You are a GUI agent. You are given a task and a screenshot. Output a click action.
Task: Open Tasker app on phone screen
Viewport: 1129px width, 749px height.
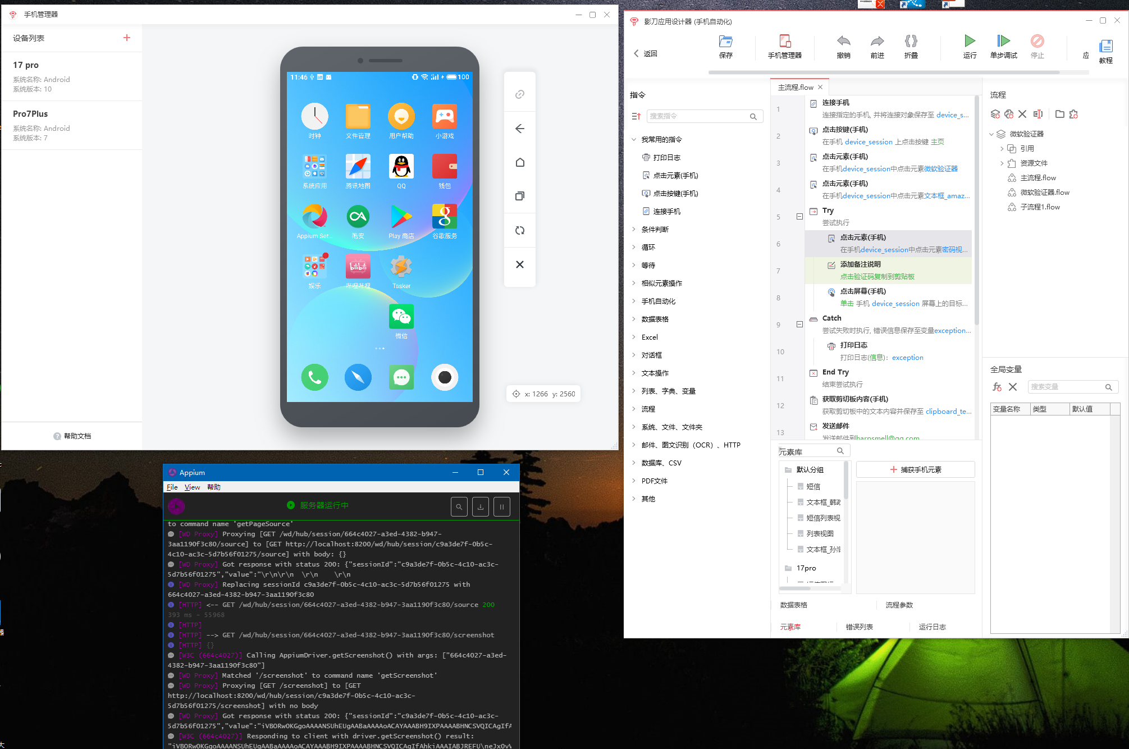(401, 271)
